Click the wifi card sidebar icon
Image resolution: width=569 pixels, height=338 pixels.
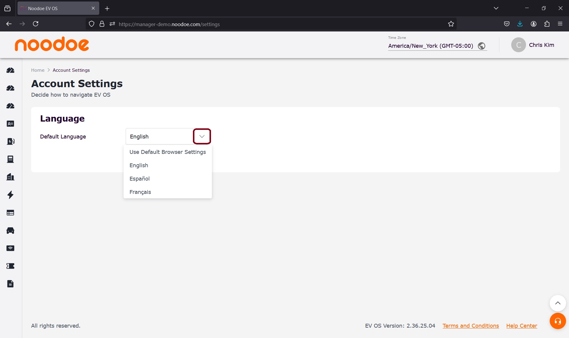point(10,248)
